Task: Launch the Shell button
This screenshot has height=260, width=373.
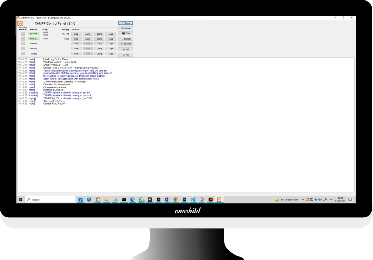Action: pos(126,33)
